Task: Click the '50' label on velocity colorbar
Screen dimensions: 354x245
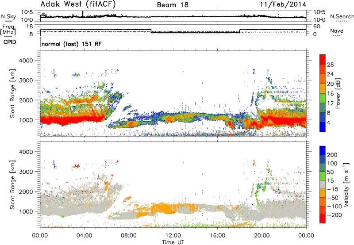Action: pos(330,172)
